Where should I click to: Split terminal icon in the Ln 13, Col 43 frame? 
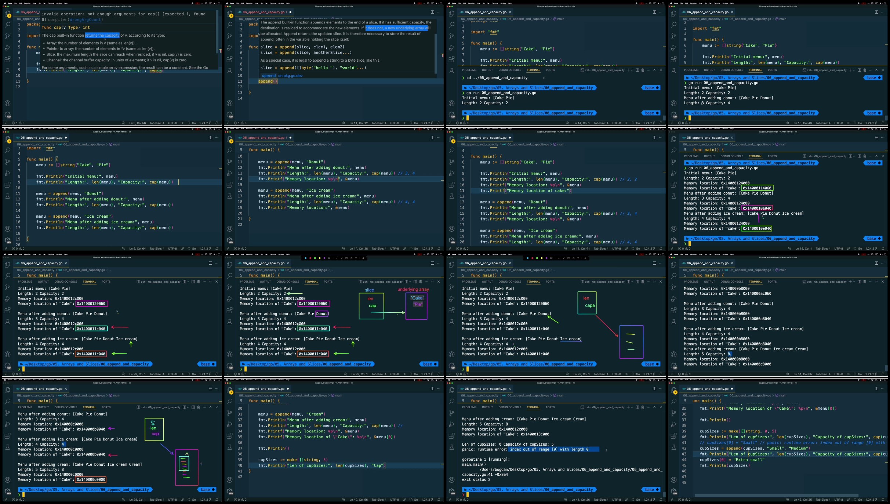(x=859, y=70)
